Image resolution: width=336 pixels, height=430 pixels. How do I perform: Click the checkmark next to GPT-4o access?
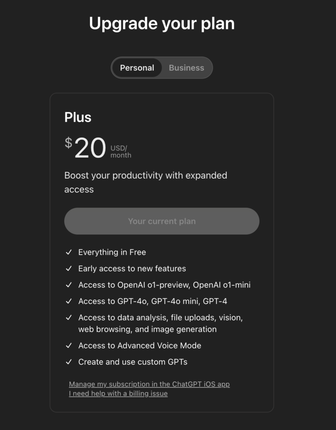(69, 302)
